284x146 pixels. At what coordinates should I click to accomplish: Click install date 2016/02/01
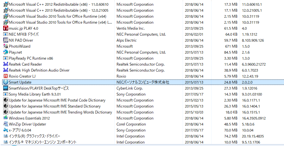click(194, 34)
